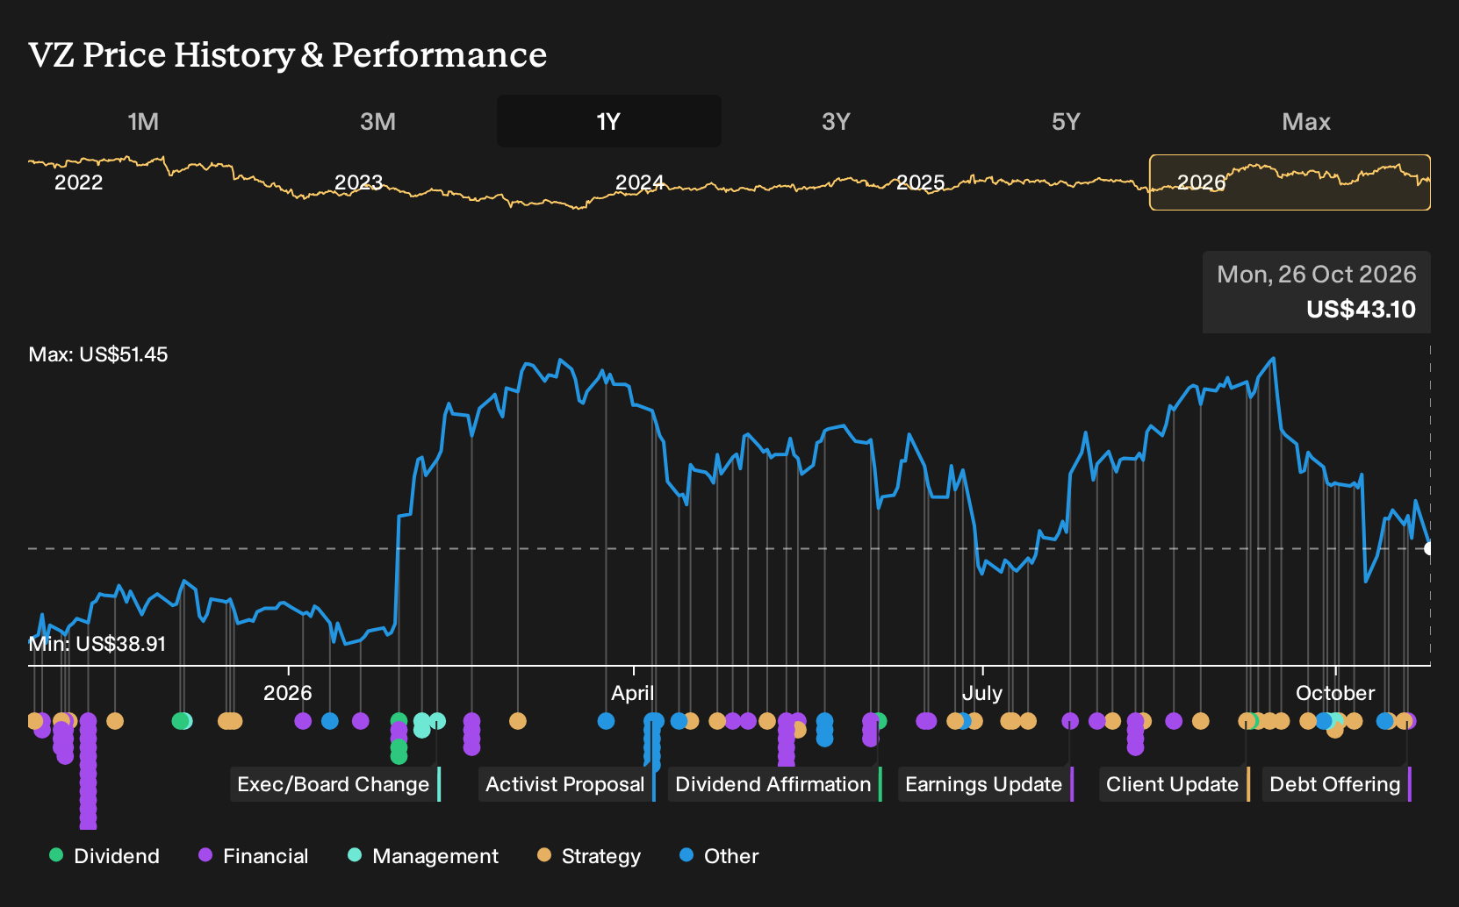Image resolution: width=1459 pixels, height=907 pixels.
Task: Switch to the 3M range tab
Action: (377, 121)
